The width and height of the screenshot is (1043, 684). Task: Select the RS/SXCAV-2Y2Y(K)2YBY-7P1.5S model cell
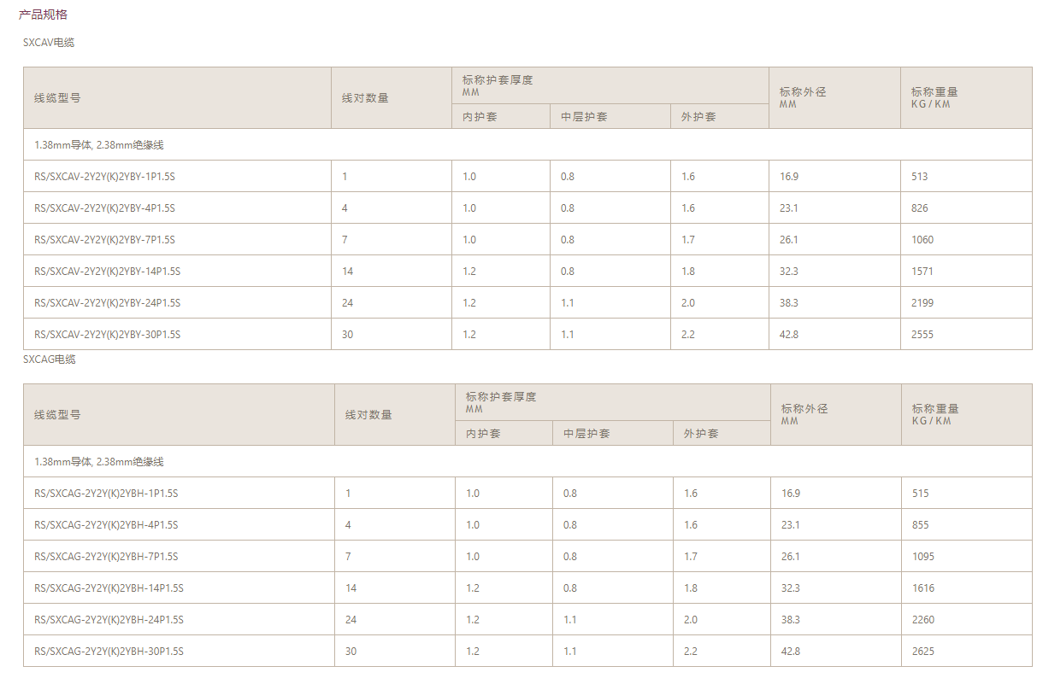pos(104,240)
